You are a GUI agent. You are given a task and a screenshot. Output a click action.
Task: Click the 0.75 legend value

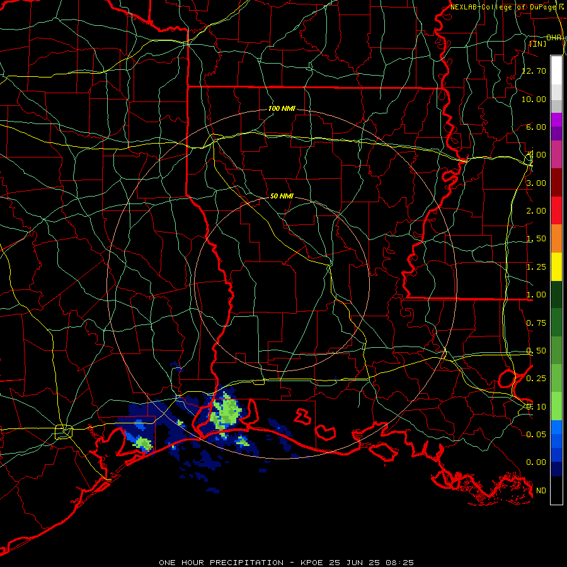[536, 323]
